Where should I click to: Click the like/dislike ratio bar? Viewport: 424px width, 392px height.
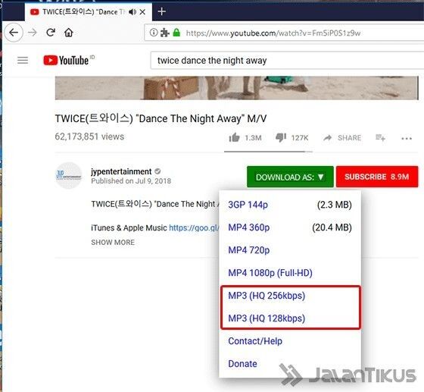[268, 152]
